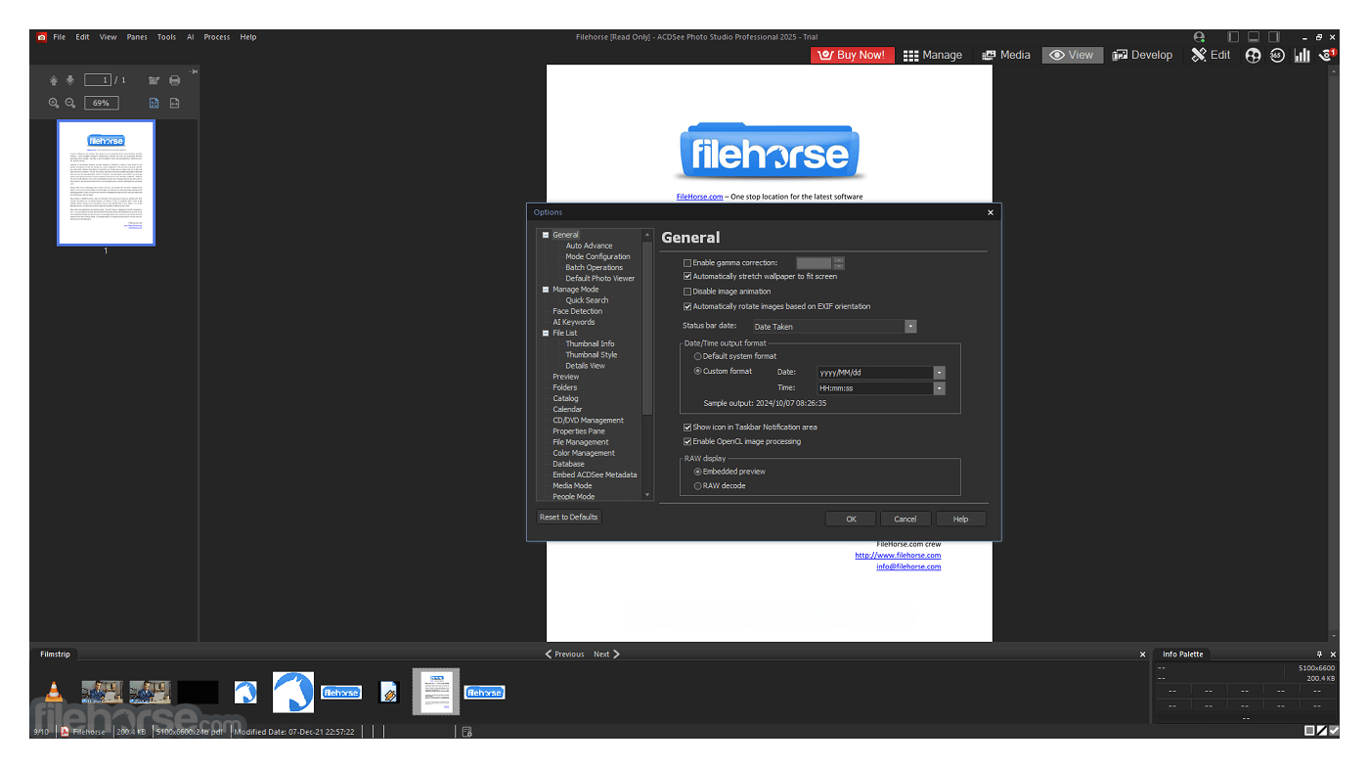Open the 365 mode icon
Image resolution: width=1369 pixels, height=768 pixels.
click(1277, 55)
